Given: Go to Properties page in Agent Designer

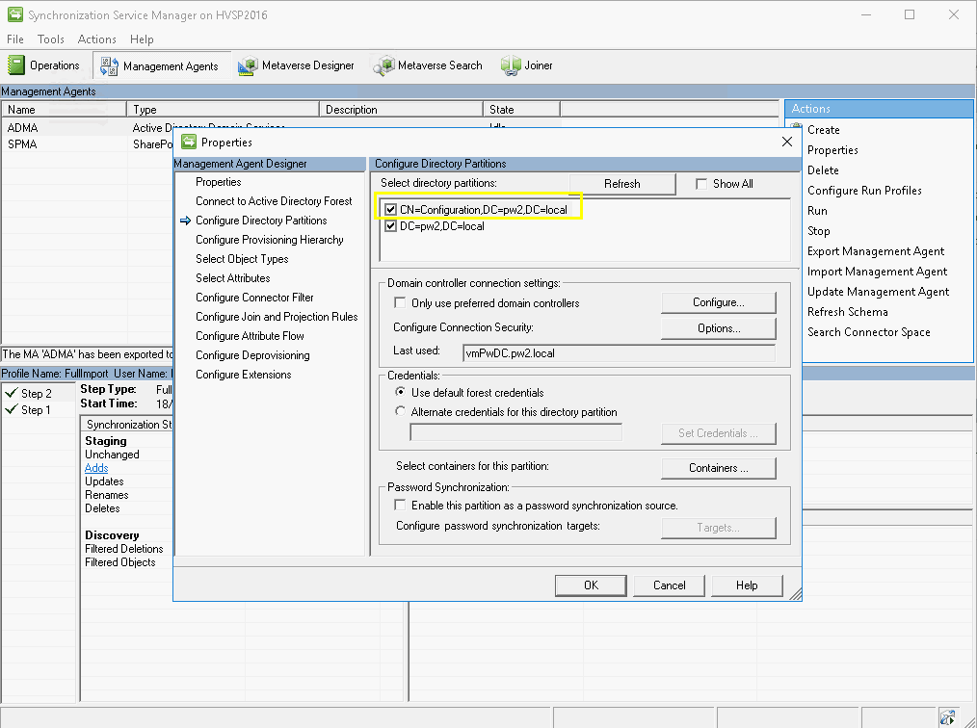Looking at the screenshot, I should tap(218, 182).
